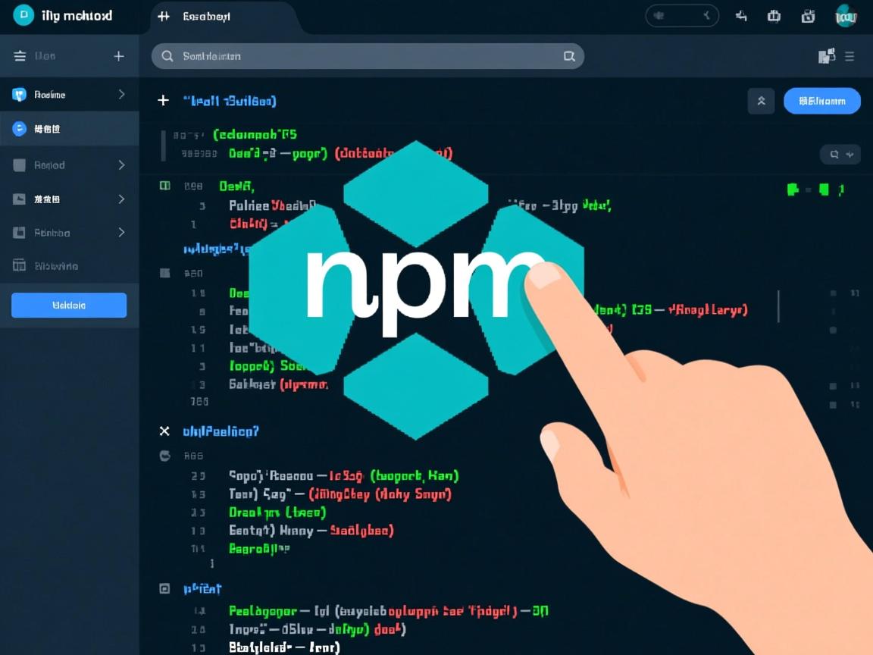Open the hamburger menu in the sidebar

(19, 55)
